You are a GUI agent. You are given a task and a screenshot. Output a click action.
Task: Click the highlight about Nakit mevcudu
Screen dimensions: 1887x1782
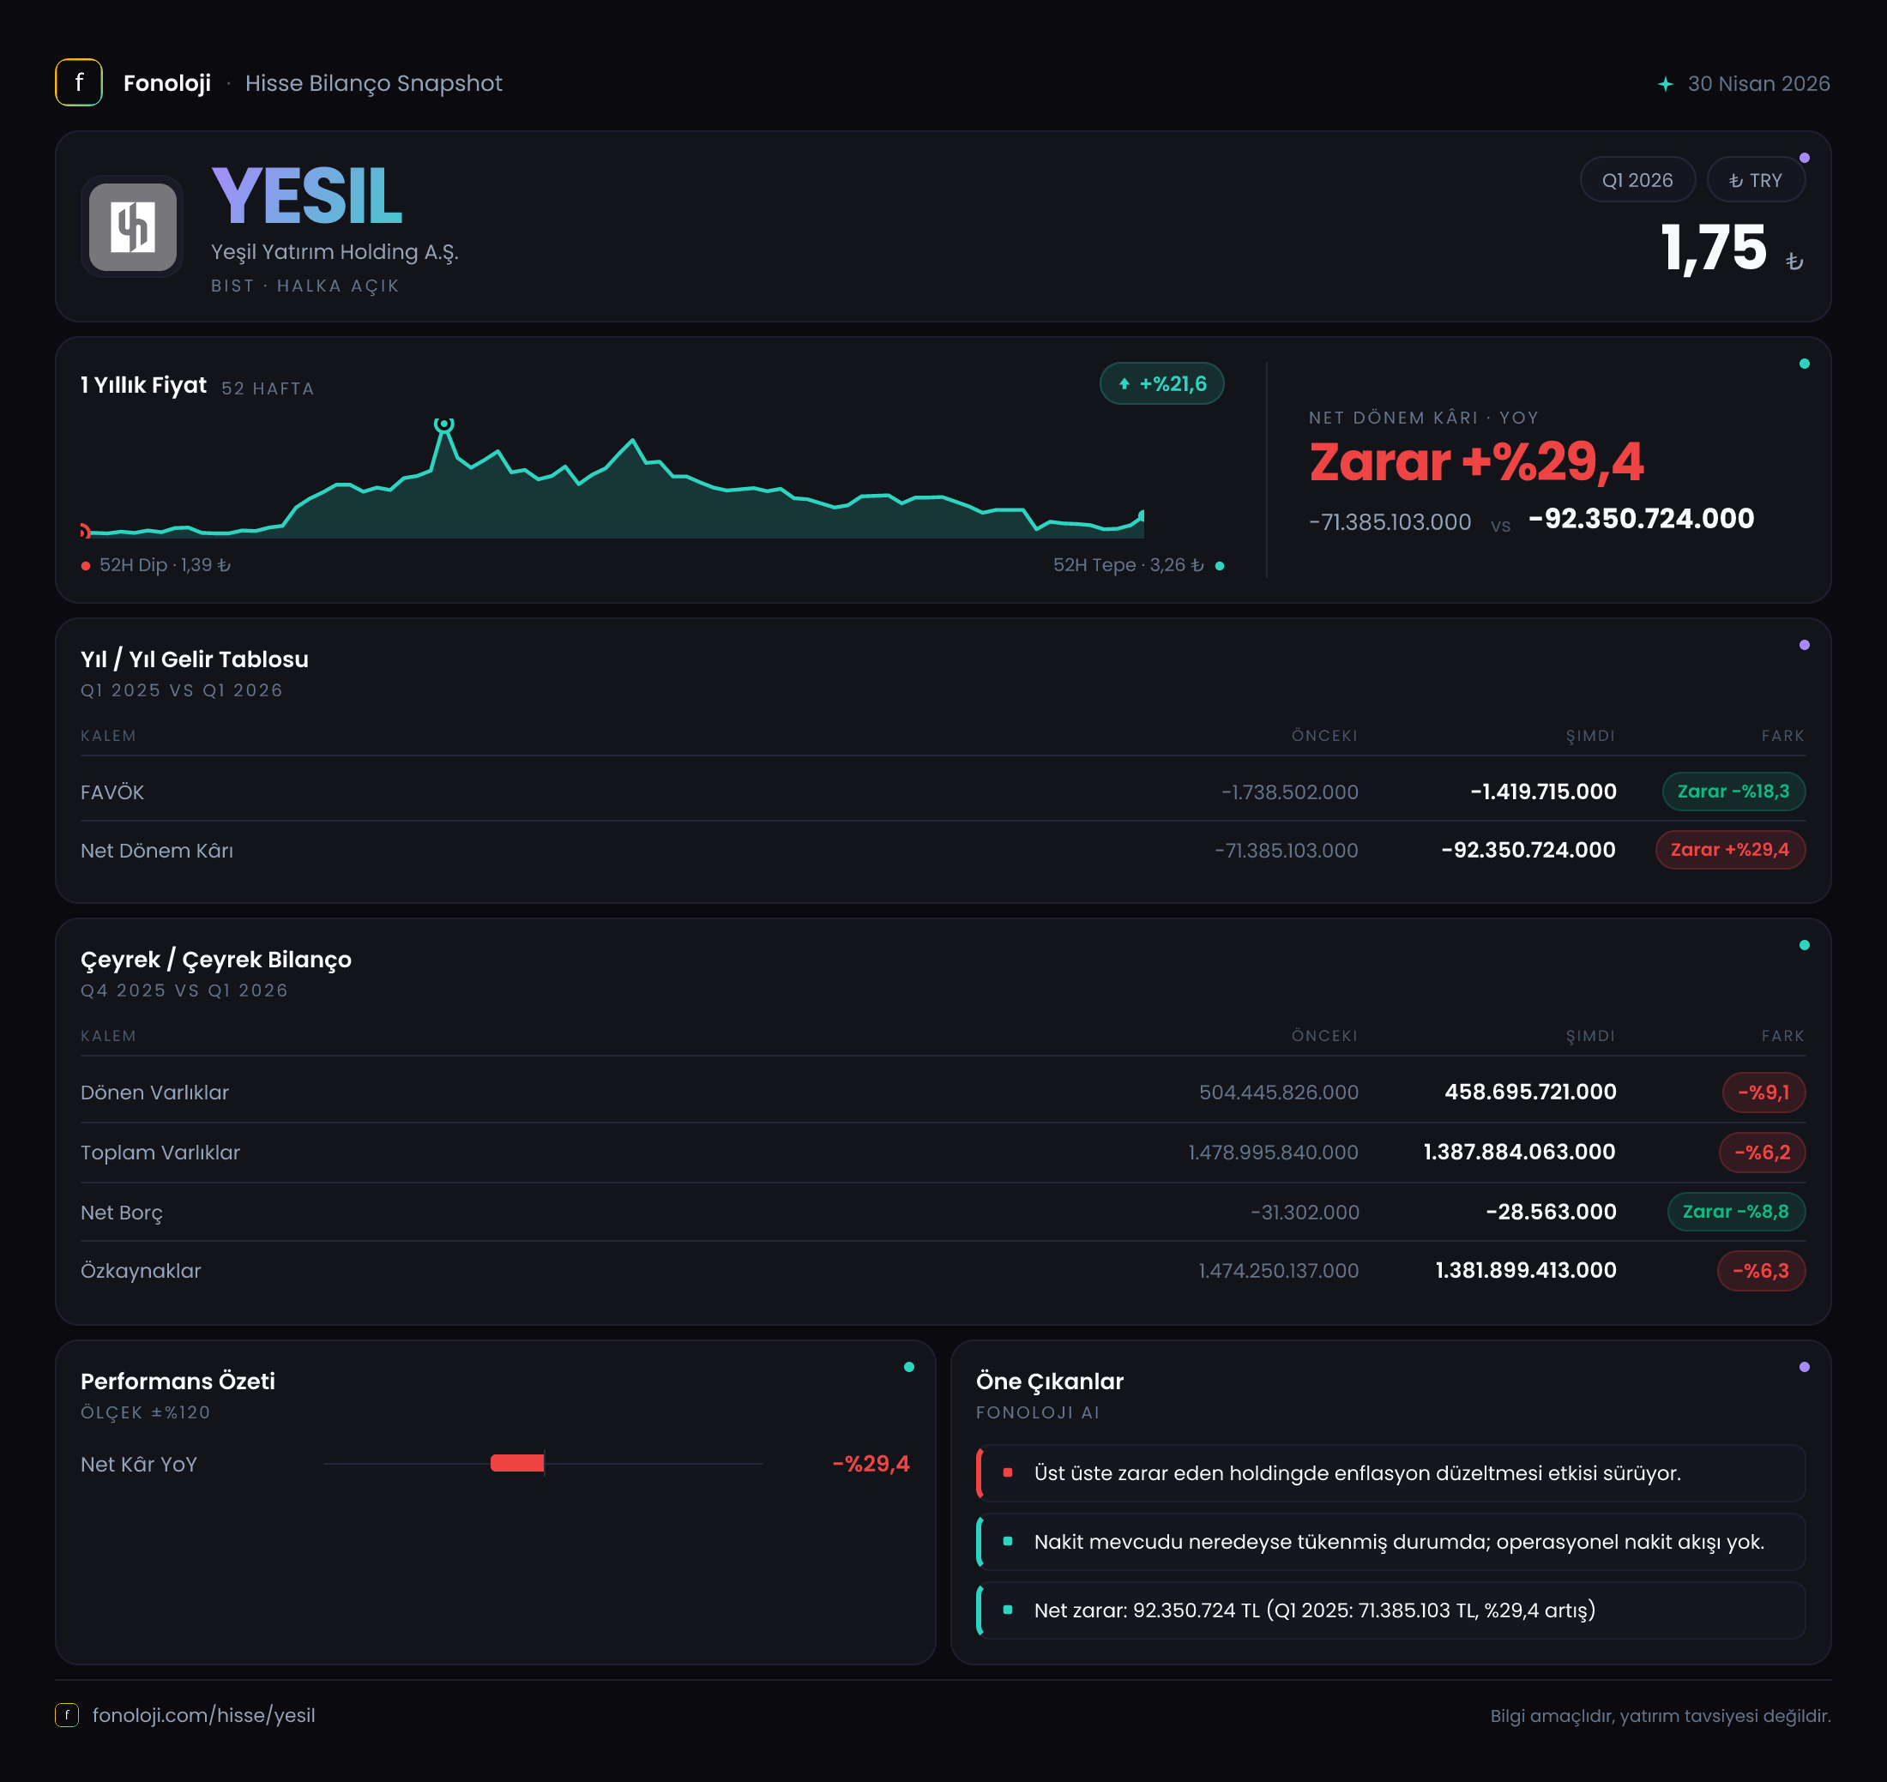click(1391, 1542)
